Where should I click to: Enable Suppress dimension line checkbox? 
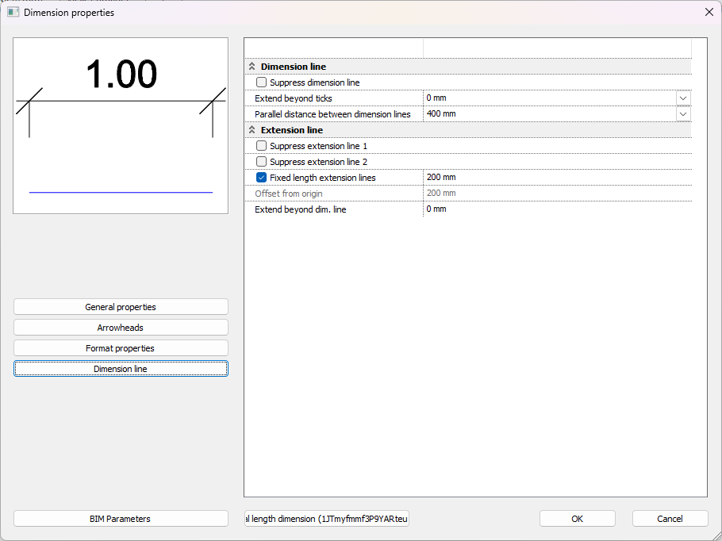[x=262, y=82]
